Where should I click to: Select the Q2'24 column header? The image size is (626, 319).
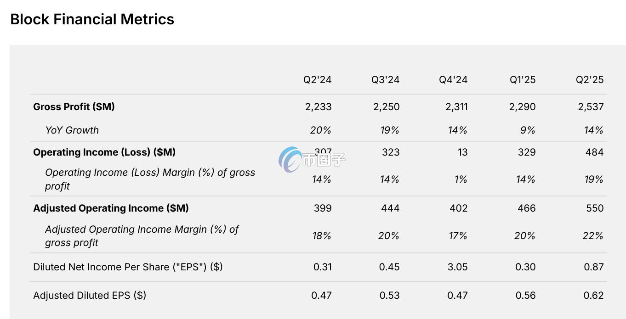tap(317, 79)
